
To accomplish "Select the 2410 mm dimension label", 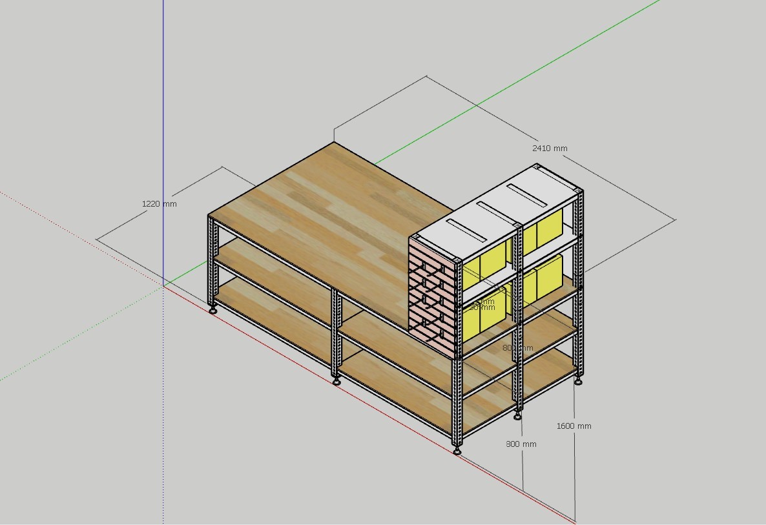I will point(550,148).
